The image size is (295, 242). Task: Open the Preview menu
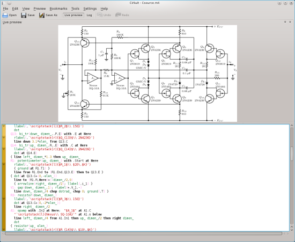point(40,9)
